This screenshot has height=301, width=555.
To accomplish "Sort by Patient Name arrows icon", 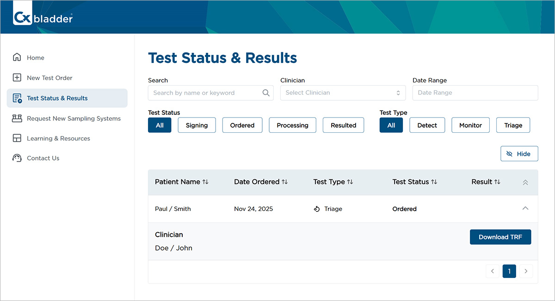I will (x=205, y=182).
